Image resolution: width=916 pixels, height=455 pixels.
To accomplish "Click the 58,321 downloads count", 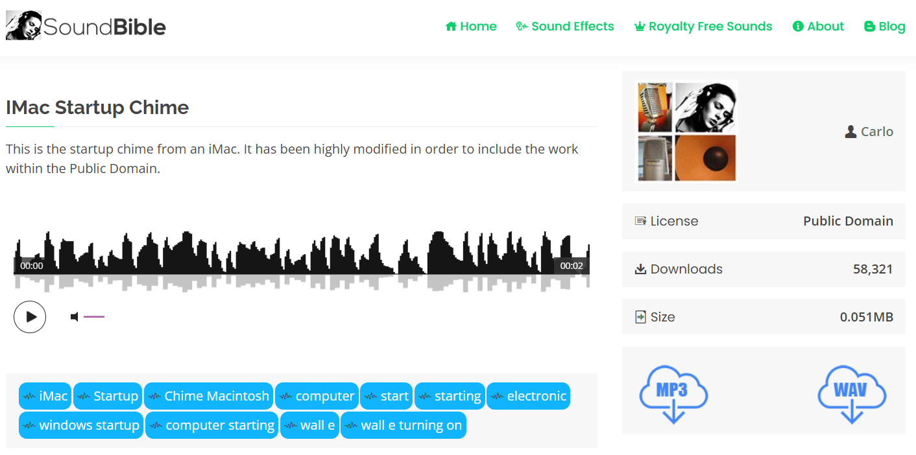I will tap(873, 269).
